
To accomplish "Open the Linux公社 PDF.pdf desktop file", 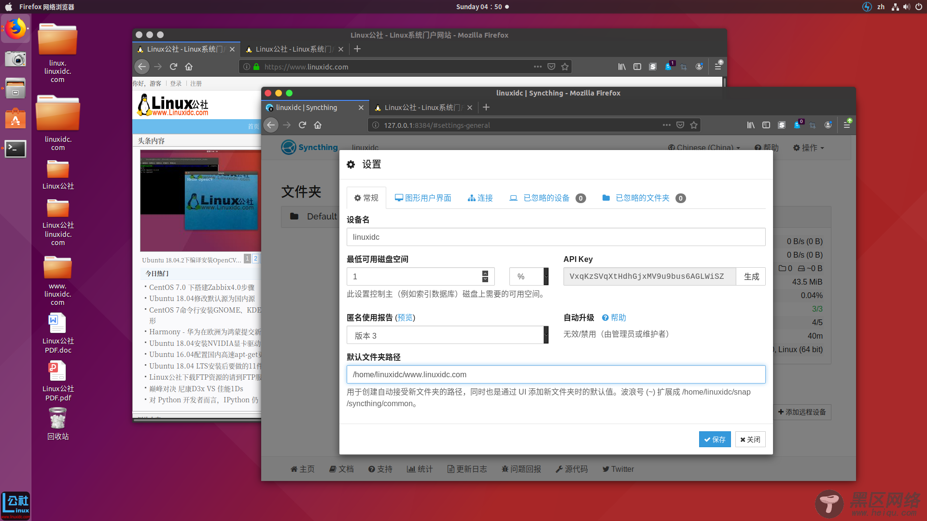I will [x=57, y=381].
